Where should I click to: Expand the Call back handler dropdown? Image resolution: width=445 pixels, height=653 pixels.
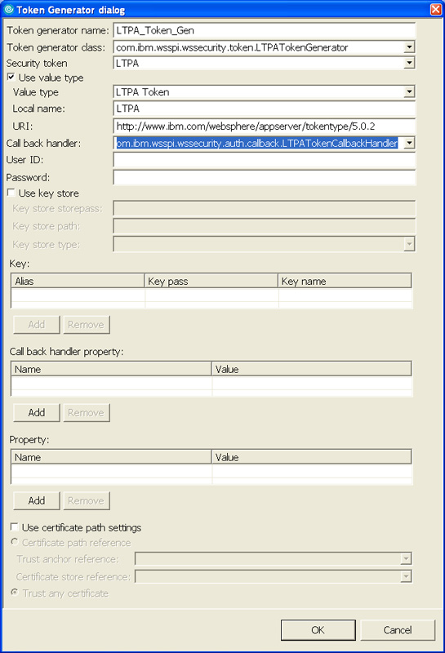pos(409,144)
